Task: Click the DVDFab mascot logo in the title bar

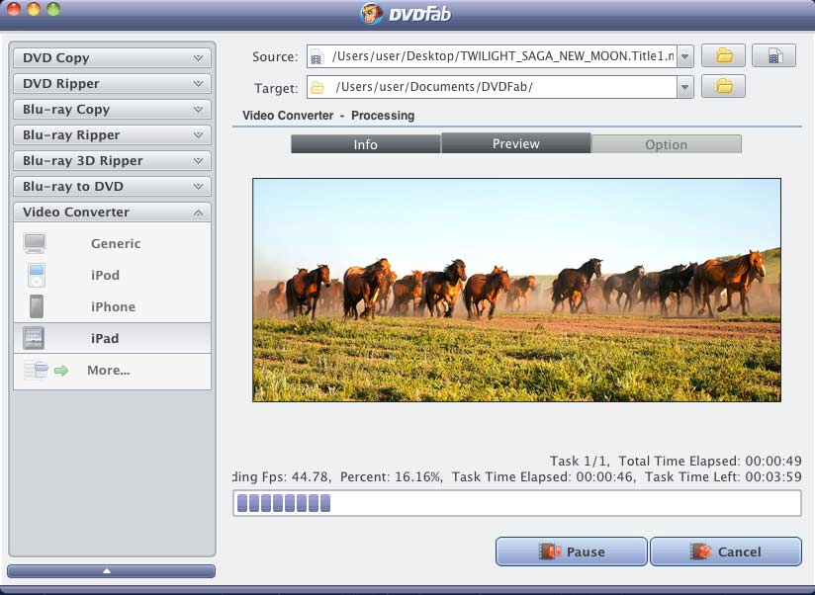Action: pyautogui.click(x=372, y=13)
